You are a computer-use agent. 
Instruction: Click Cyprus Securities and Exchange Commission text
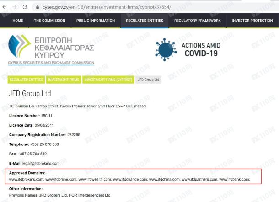coord(51,63)
